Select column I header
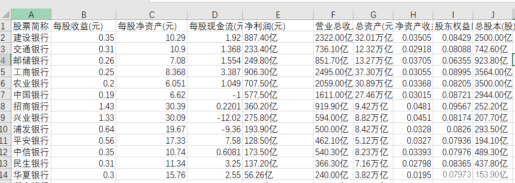Screen dimensions: 515x183 pos(453,14)
